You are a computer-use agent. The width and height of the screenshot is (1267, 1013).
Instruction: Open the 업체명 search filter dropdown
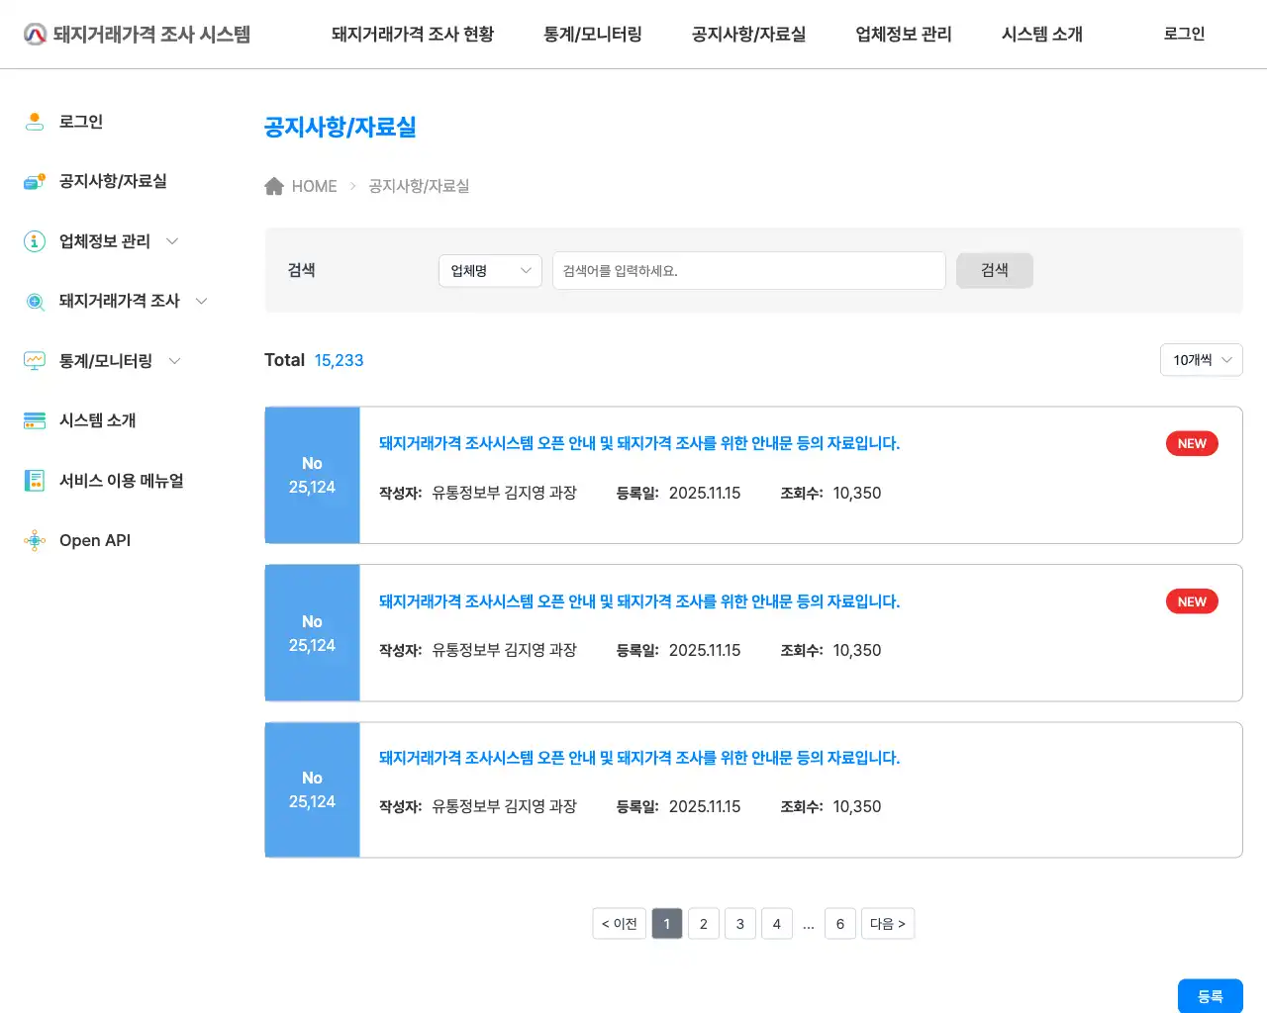coord(490,270)
